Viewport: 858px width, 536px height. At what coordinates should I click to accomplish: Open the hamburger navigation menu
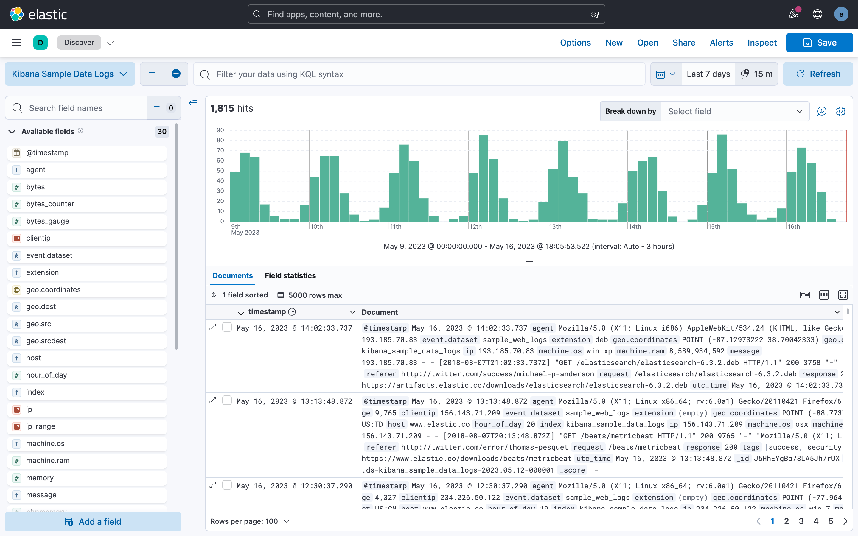tap(17, 43)
